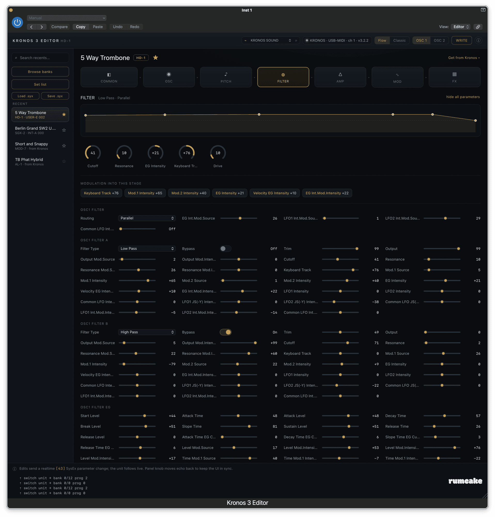Click the HD-1 badge beside title
495x517 pixels.
141,58
